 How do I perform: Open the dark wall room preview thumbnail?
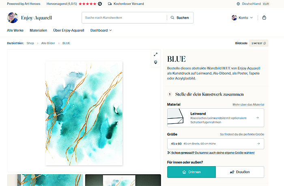pyautogui.click(x=123, y=180)
